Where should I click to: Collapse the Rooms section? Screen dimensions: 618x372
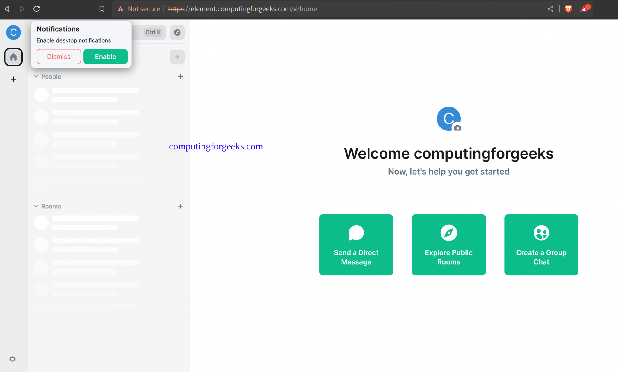[x=36, y=206]
